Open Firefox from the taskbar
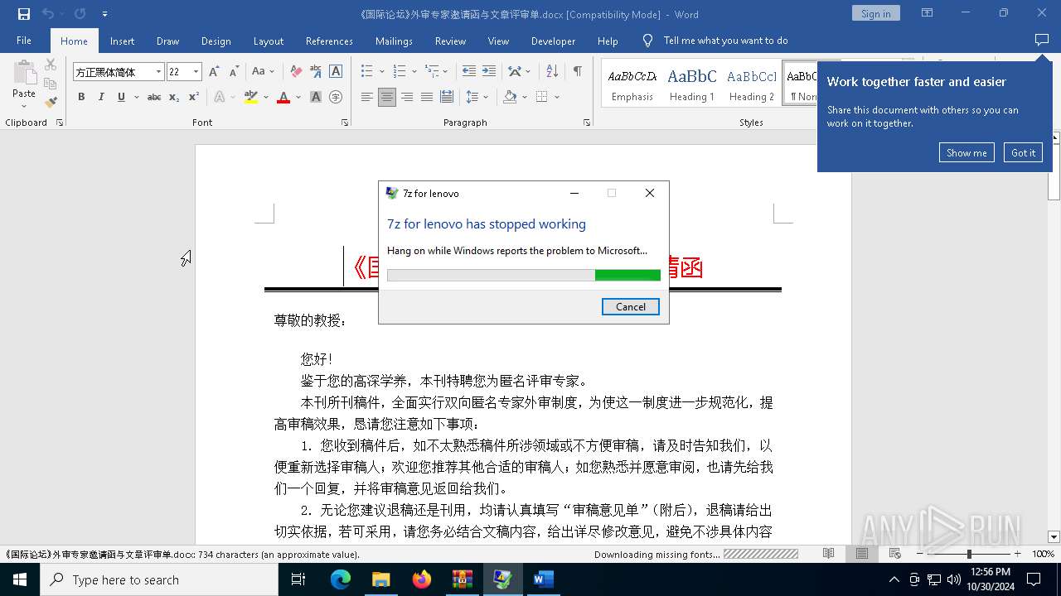The image size is (1061, 596). pos(422,579)
